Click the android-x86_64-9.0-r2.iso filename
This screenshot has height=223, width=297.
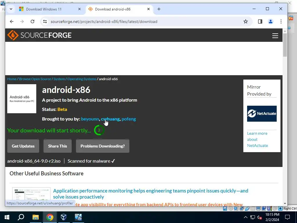coord(34,161)
